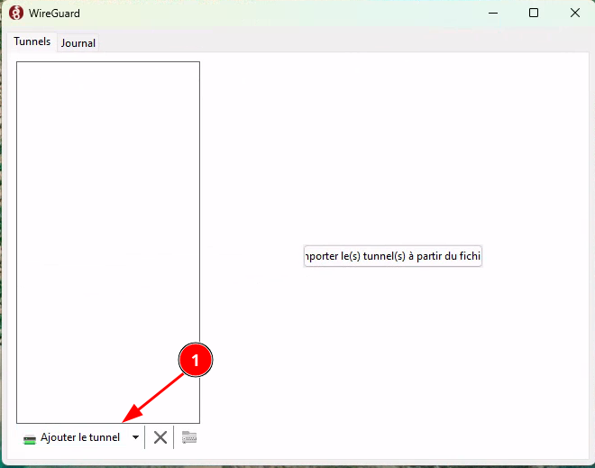Close the WireGuard window
Image resolution: width=595 pixels, height=468 pixels.
click(x=574, y=13)
